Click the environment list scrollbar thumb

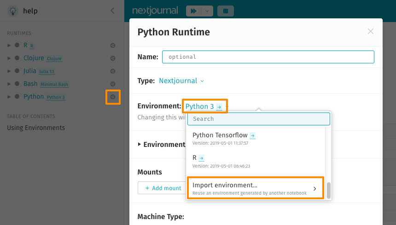pyautogui.click(x=329, y=191)
